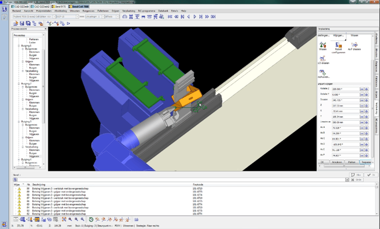Click the Toepassen button
Image resolution: width=380 pixels, height=229 pixels.
click(366, 162)
